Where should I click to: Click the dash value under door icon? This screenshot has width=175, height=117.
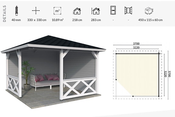click(x=113, y=20)
